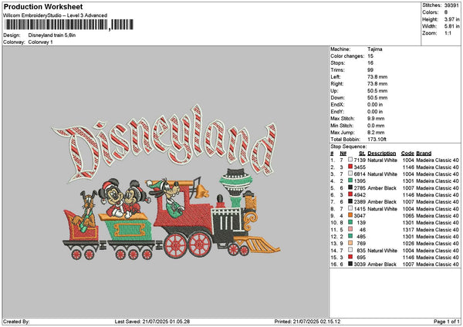Click Natural White description in stop 1 row
463x327 pixels.
(382, 160)
